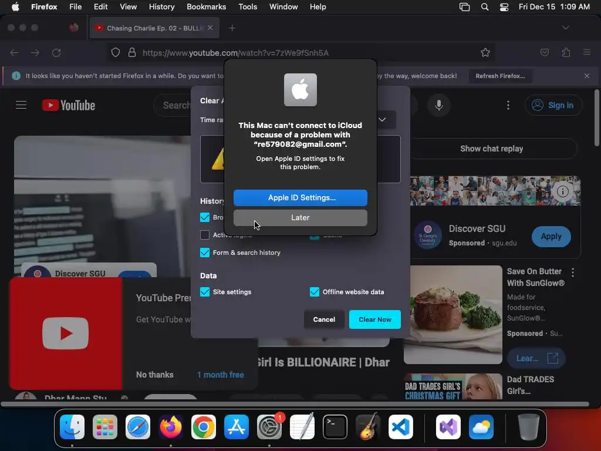
Task: Open the History menu
Action: click(x=161, y=6)
